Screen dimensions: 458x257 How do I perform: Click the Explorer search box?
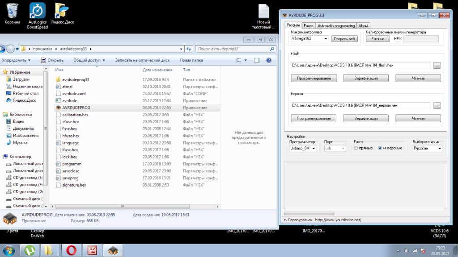click(x=235, y=49)
